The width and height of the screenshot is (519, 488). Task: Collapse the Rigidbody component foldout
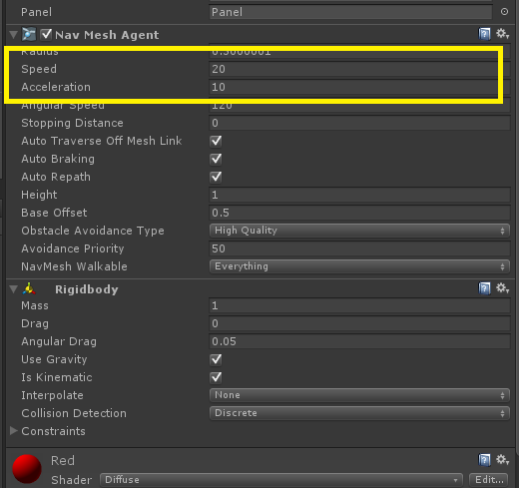14,289
